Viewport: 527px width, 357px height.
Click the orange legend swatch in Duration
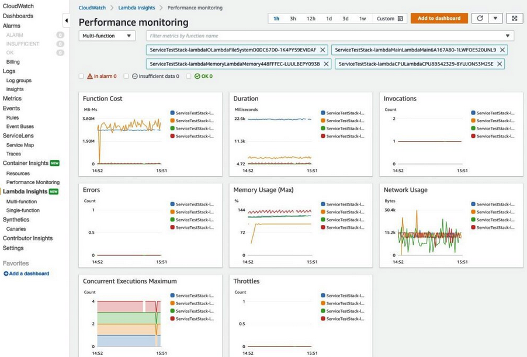[x=323, y=121]
